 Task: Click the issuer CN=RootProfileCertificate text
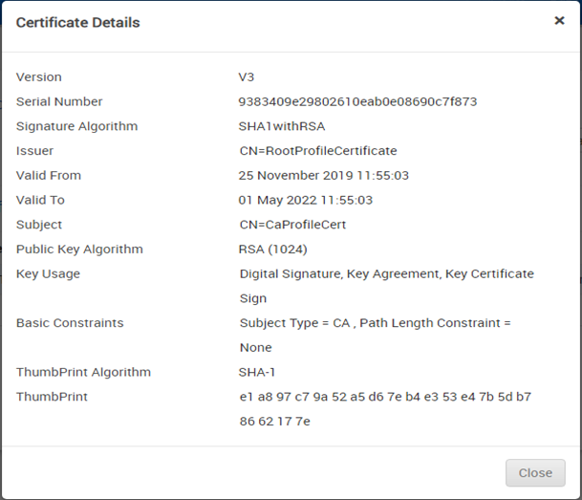[317, 151]
